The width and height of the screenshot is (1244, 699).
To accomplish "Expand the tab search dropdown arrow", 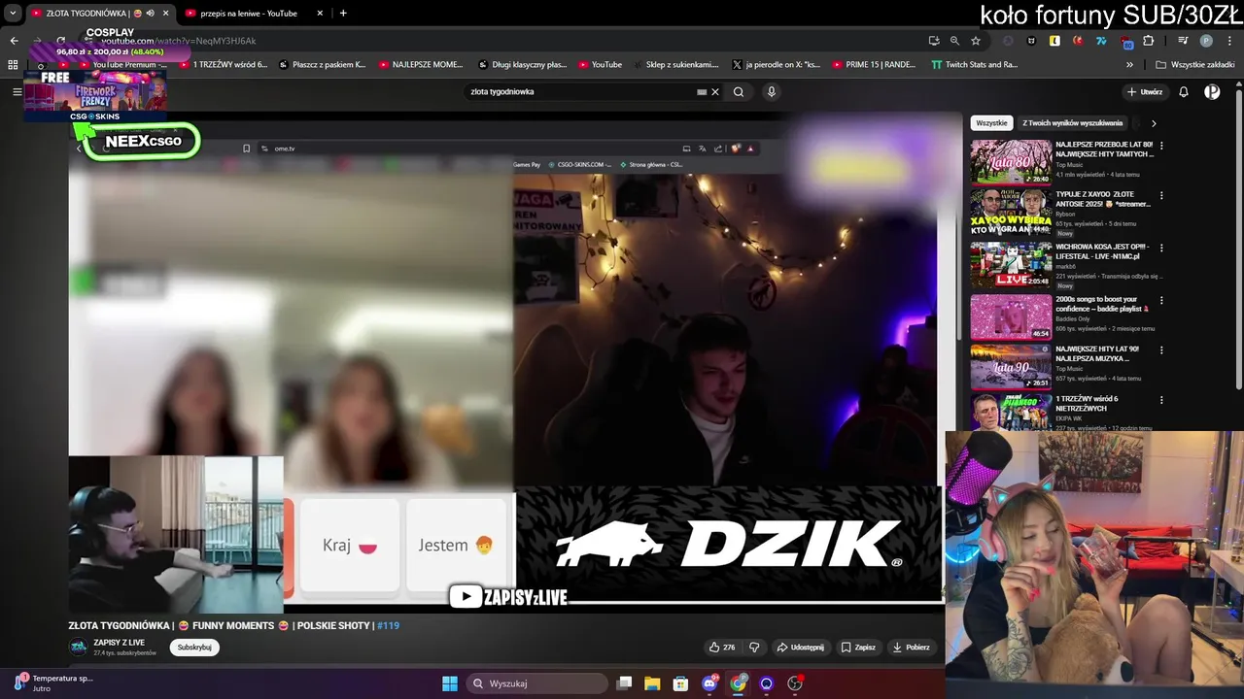I will point(12,14).
